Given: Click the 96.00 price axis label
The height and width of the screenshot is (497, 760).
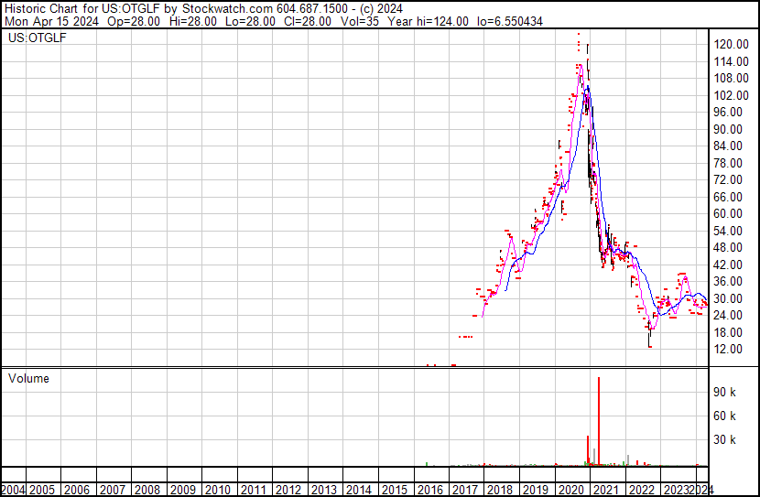Looking at the screenshot, I should click(728, 112).
